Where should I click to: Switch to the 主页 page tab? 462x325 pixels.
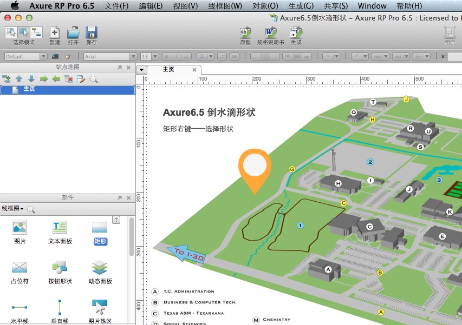coord(174,70)
